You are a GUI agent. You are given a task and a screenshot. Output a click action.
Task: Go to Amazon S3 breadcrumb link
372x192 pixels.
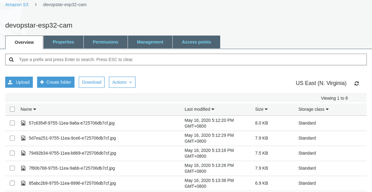[17, 5]
